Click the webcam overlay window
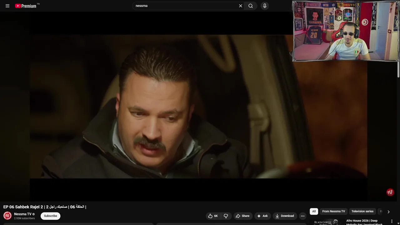 346,31
